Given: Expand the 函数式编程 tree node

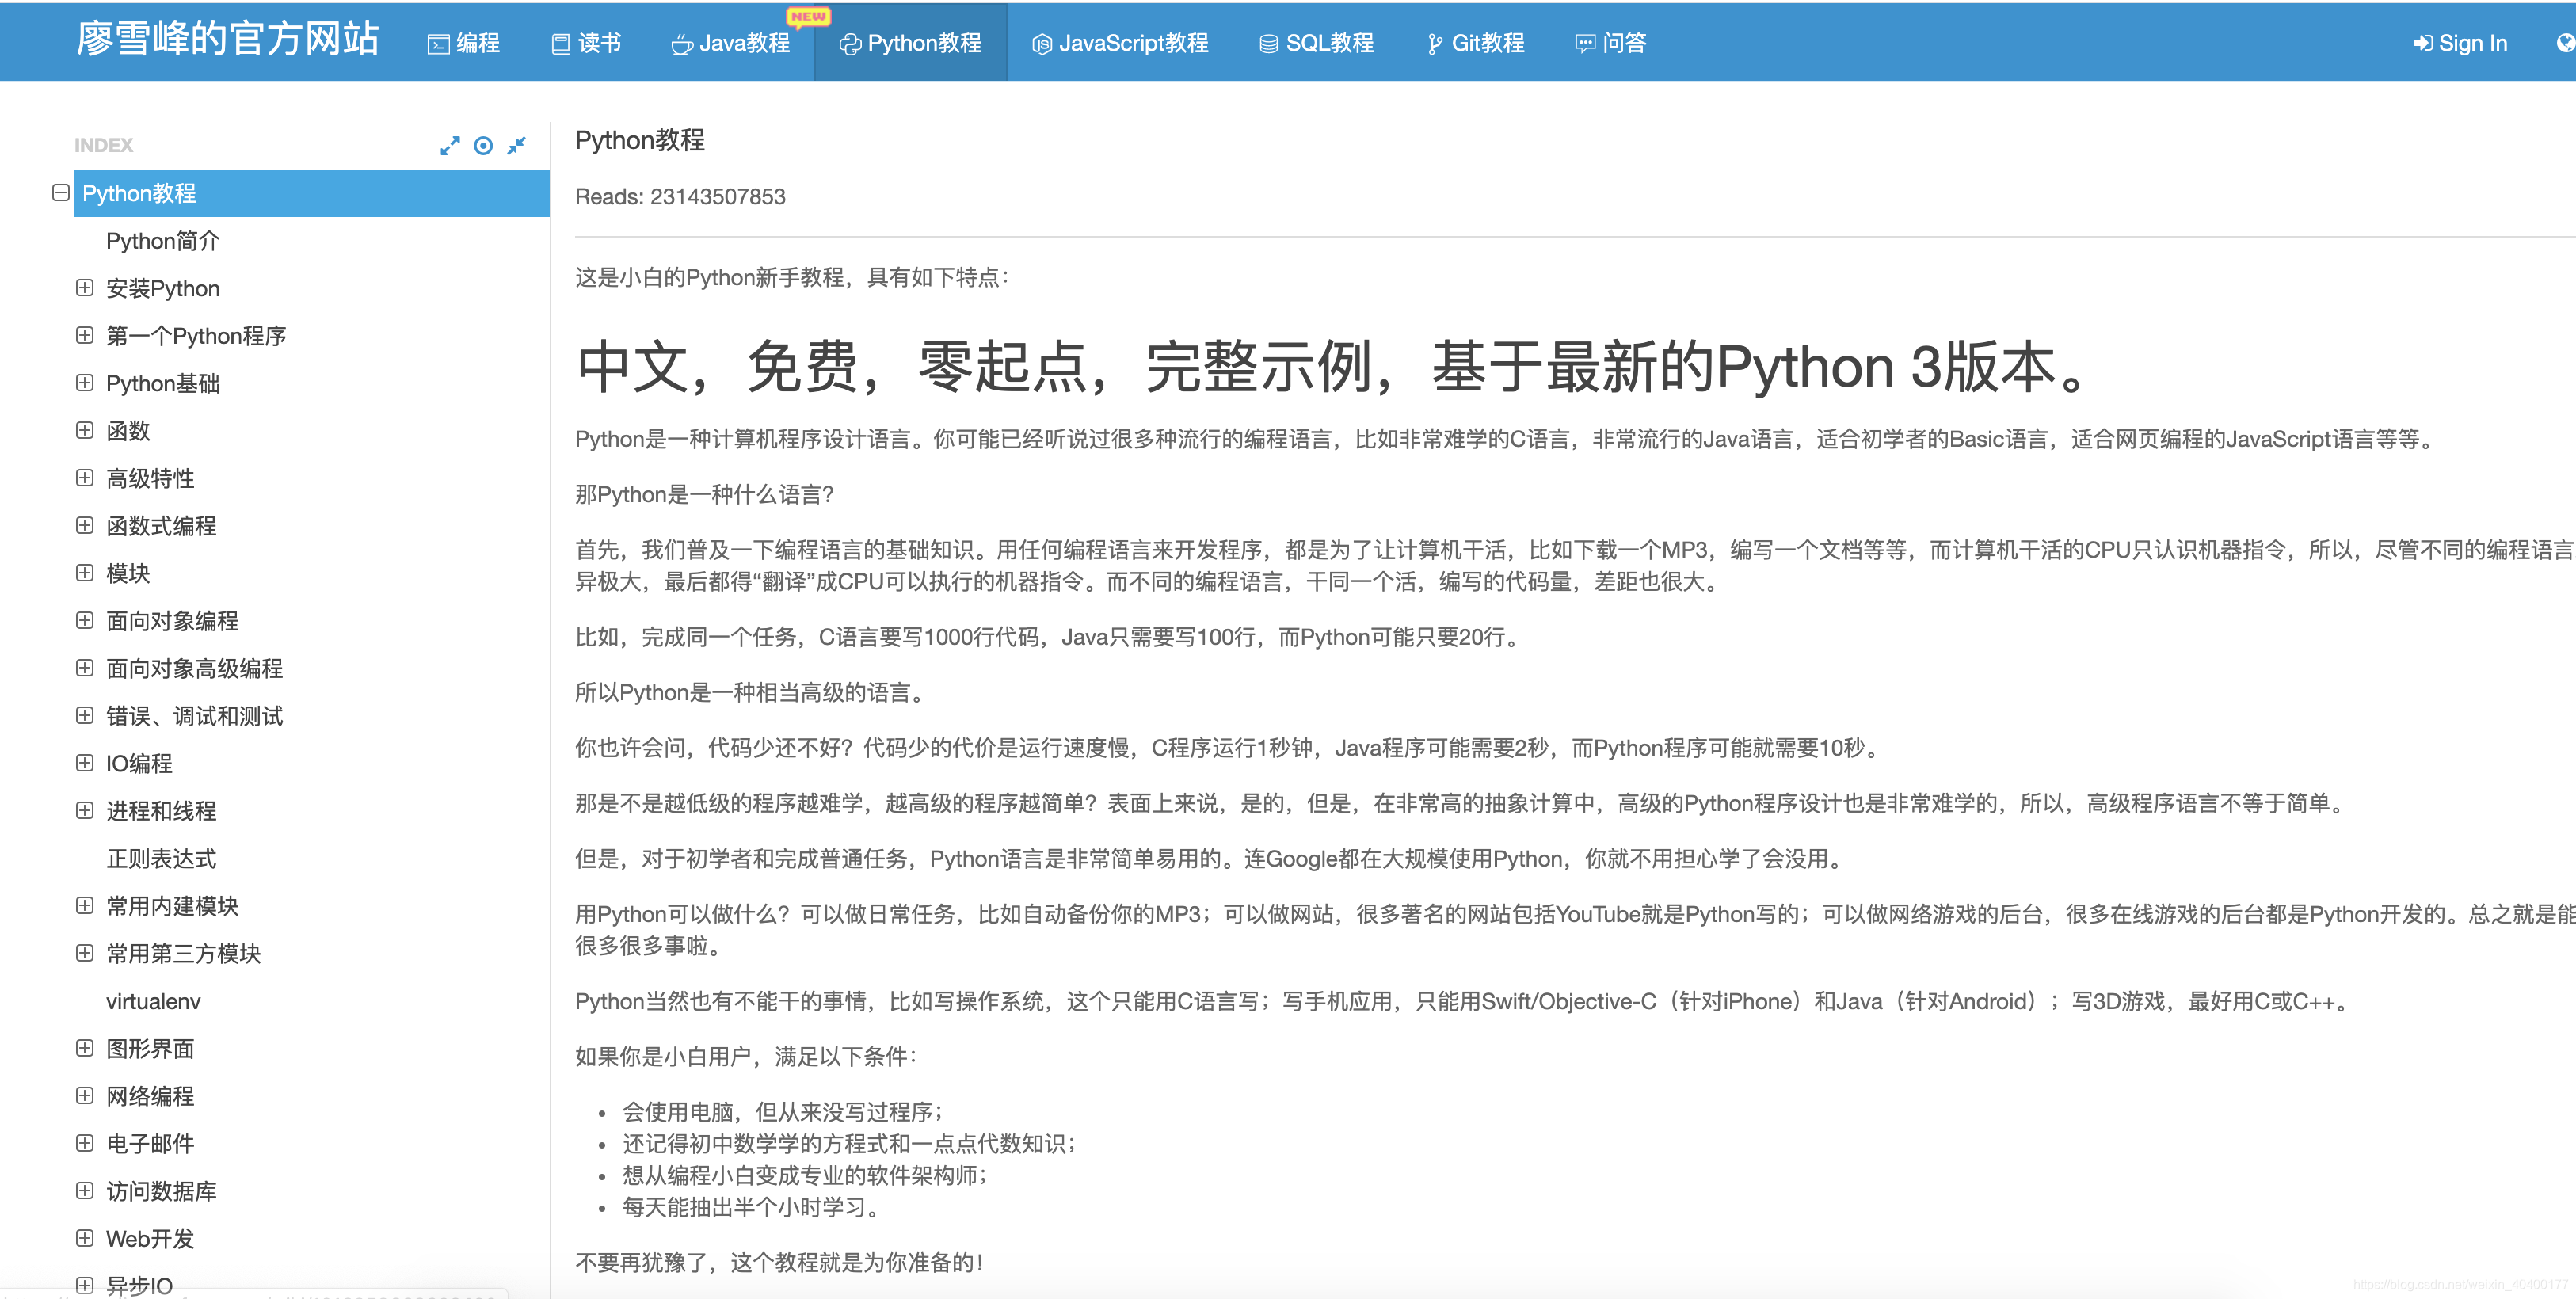Looking at the screenshot, I should (85, 525).
